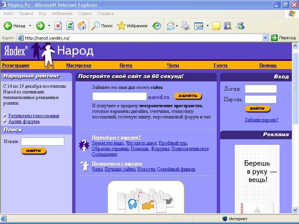Screen dimensions: 299x224
Task: Click the Войти login button
Action: coord(258,109)
